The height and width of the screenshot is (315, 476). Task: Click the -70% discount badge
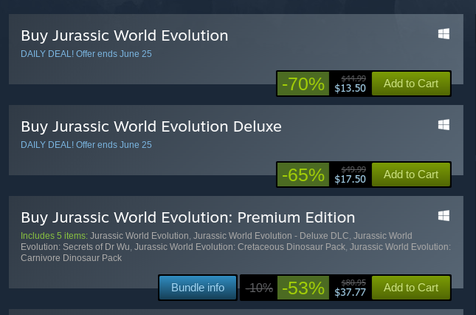point(303,84)
